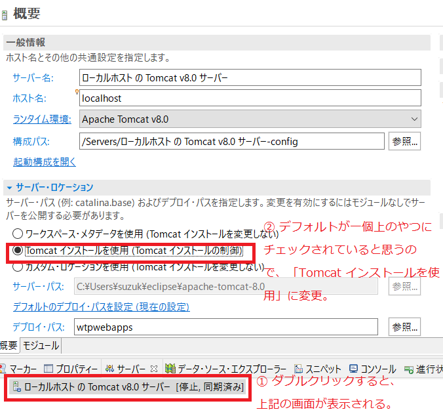The width and height of the screenshot is (443, 416).
Task: Select ローカルホスト の Tomcat v8.0 サーバー row
Action: click(127, 386)
